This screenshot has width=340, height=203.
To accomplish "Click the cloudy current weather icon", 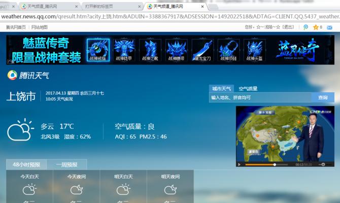I will pyautogui.click(x=20, y=130).
